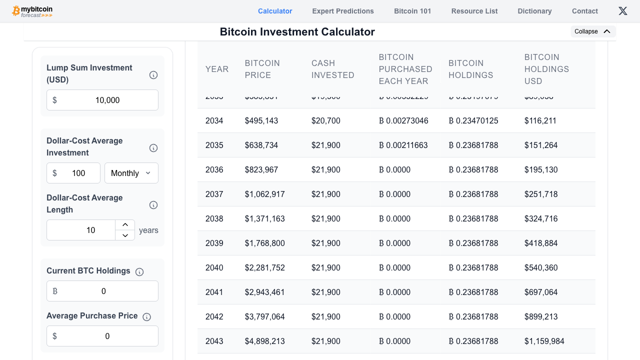Screen dimensions: 640x360
Task: Go to the Dictionary section
Action: [x=534, y=11]
